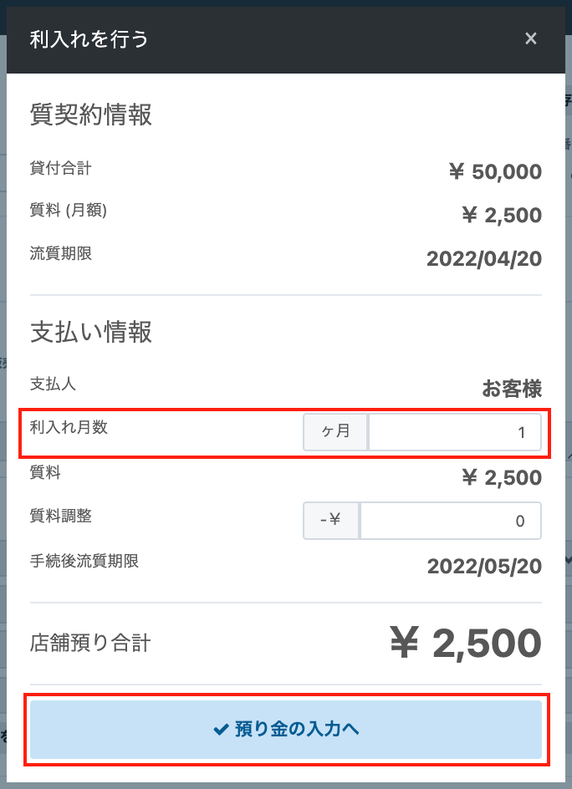Viewport: 572px width, 789px height.
Task: Click the 質料 (月額) label
Action: (69, 211)
